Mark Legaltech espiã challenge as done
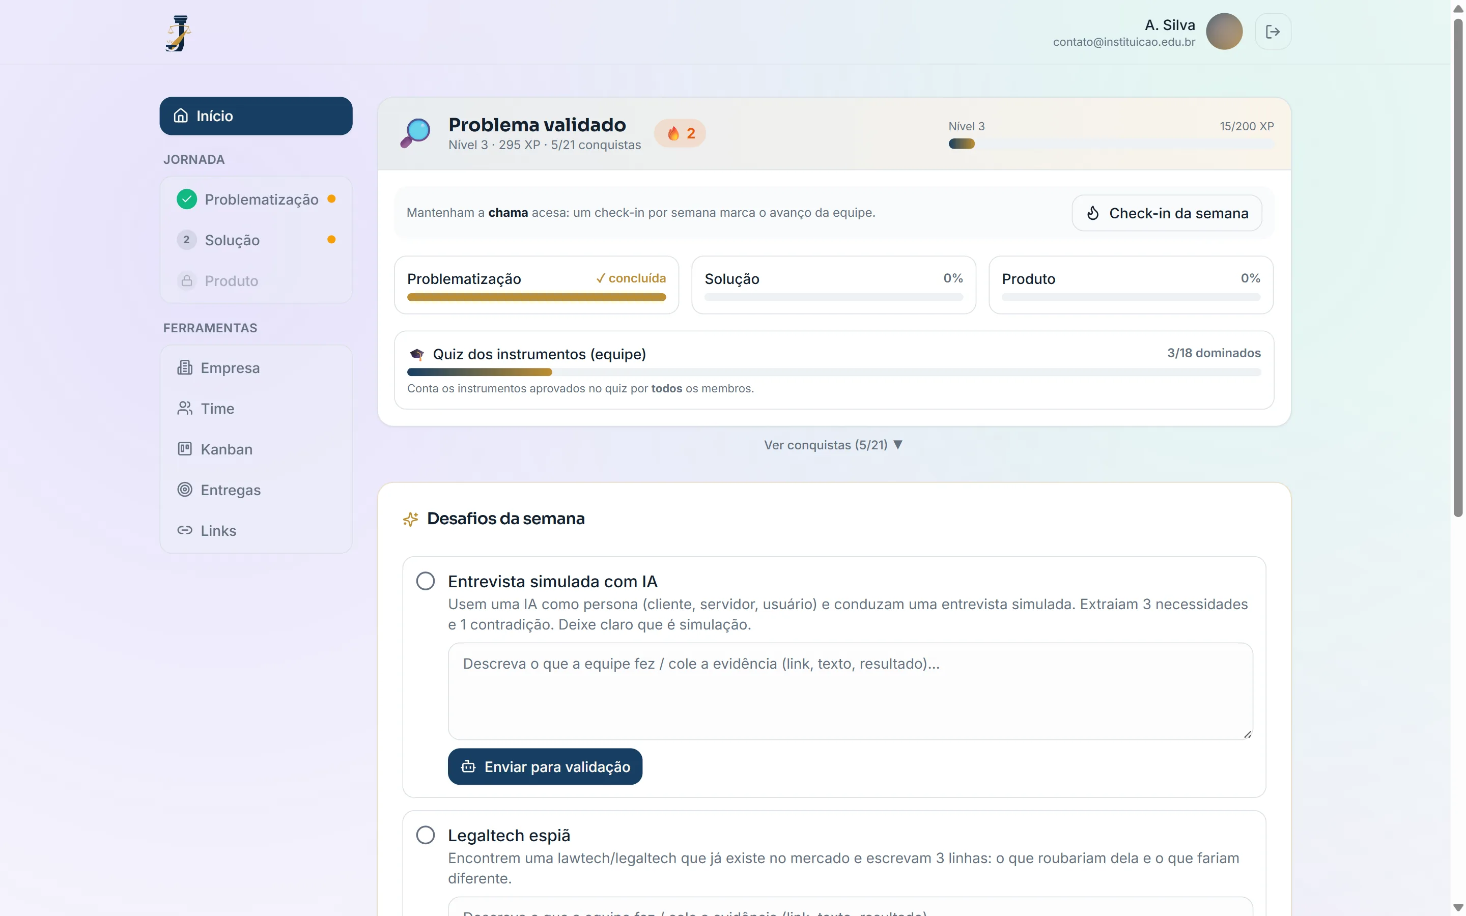Screen dimensions: 1466x916 425,836
